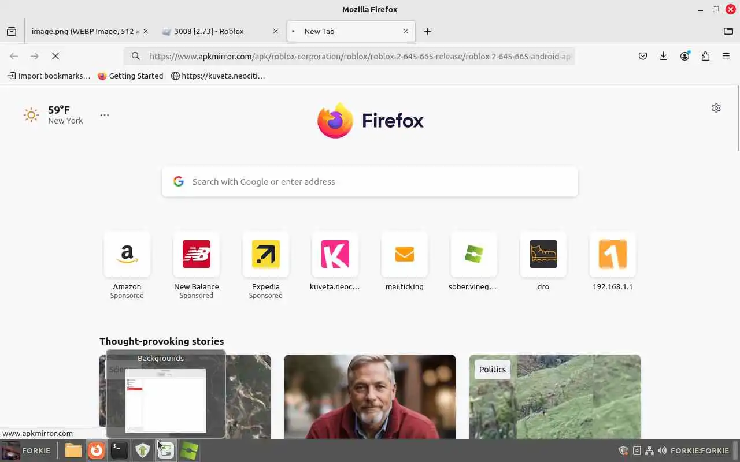This screenshot has height=462, width=740.
Task: Go back with the back arrow
Action: [14, 56]
